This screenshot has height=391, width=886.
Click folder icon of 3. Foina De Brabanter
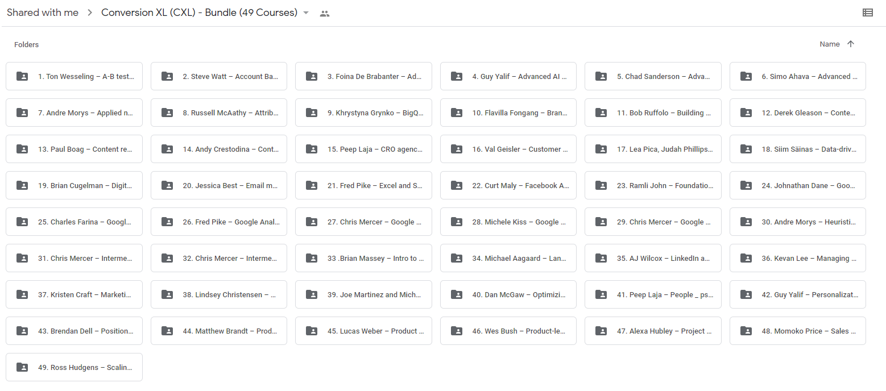[x=312, y=76]
